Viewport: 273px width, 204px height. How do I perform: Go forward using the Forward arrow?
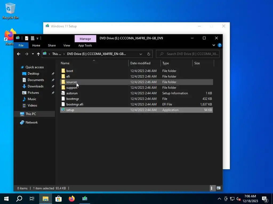26,54
